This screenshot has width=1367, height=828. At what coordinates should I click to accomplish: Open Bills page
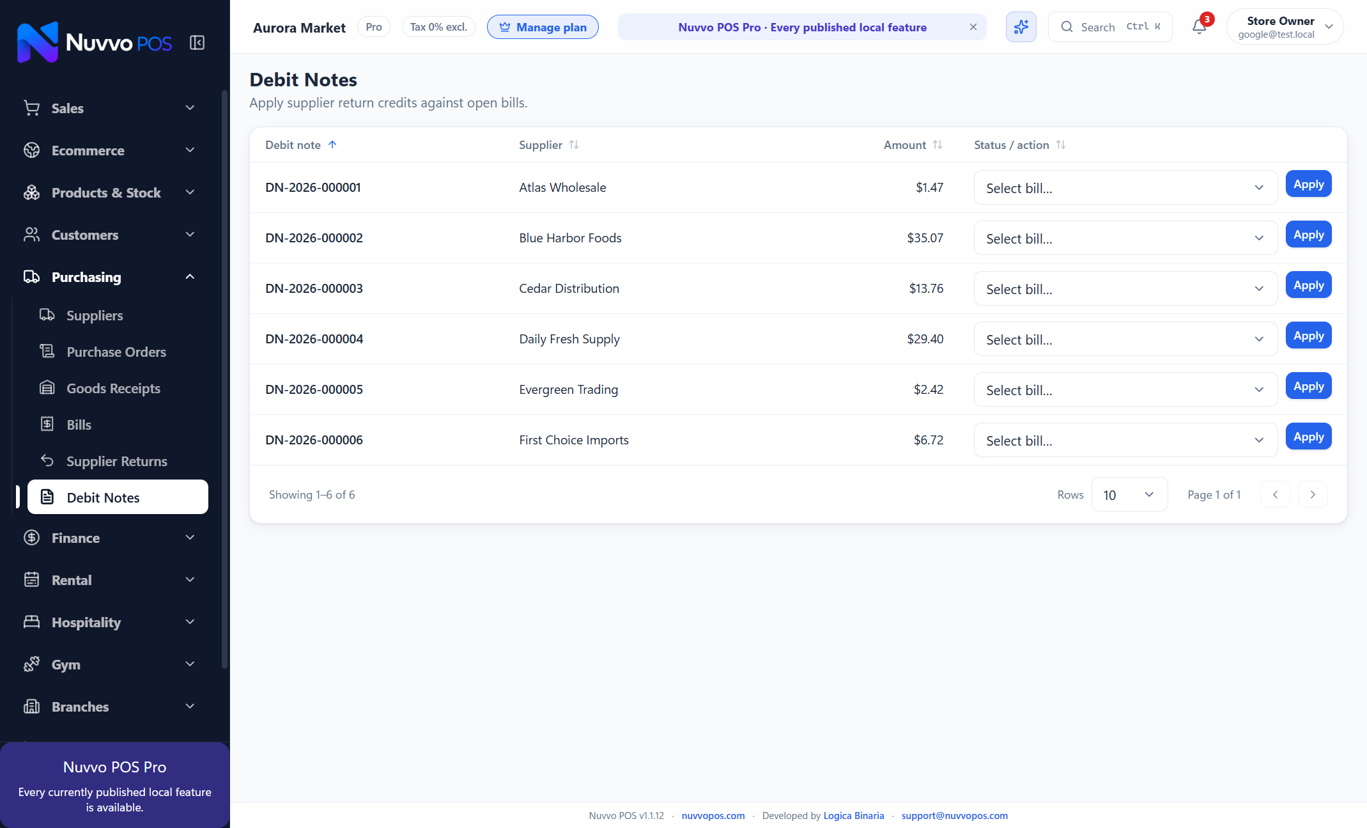(x=118, y=425)
